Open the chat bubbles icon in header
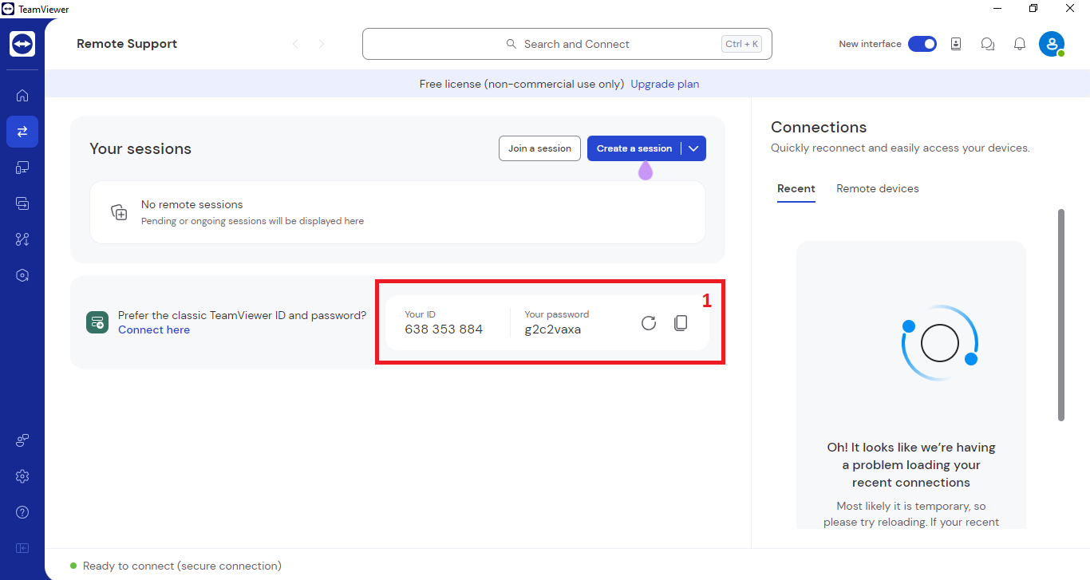Image resolution: width=1090 pixels, height=580 pixels. click(988, 44)
